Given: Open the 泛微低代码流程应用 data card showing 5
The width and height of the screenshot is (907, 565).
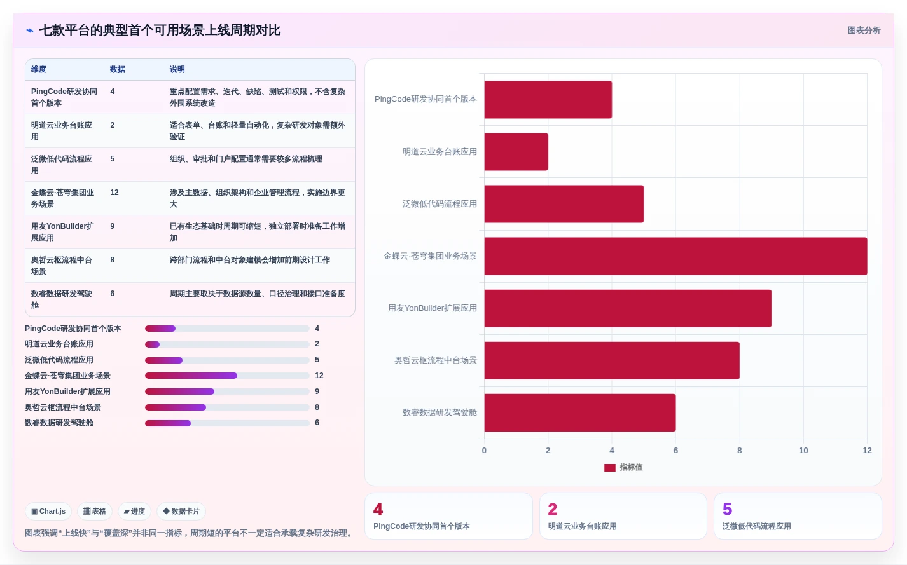Looking at the screenshot, I should [x=798, y=516].
